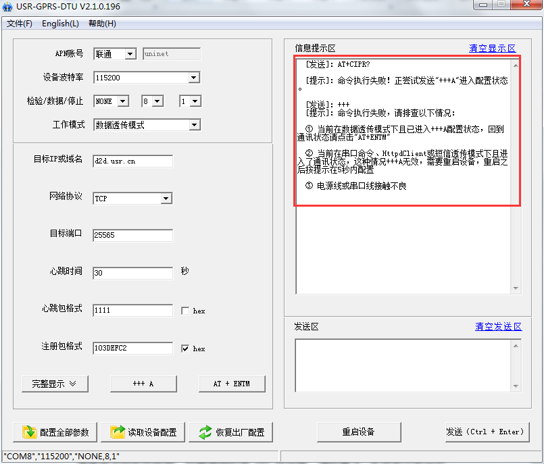Click the 清空发送区 clear send link
544x464 pixels.
[x=499, y=326]
